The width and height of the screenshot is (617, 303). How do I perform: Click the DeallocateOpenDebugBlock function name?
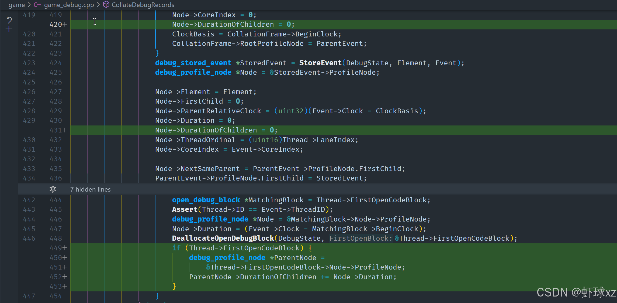(x=223, y=238)
